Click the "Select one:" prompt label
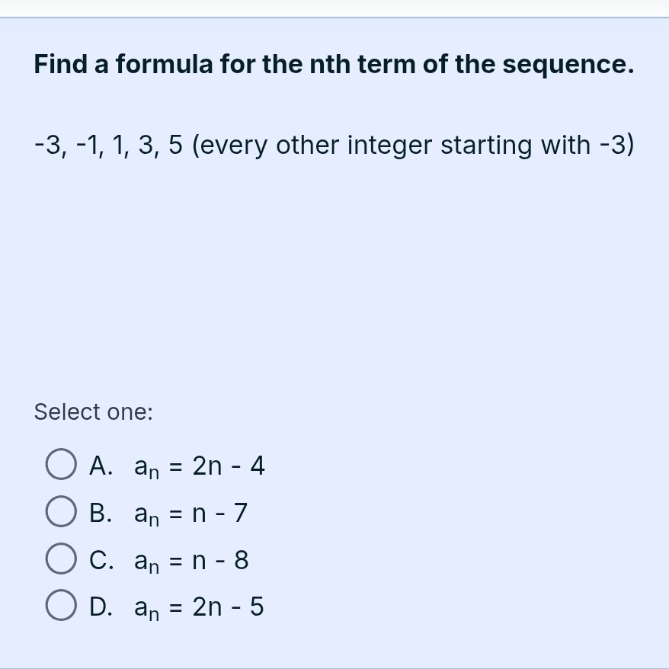The height and width of the screenshot is (669, 669). [94, 412]
